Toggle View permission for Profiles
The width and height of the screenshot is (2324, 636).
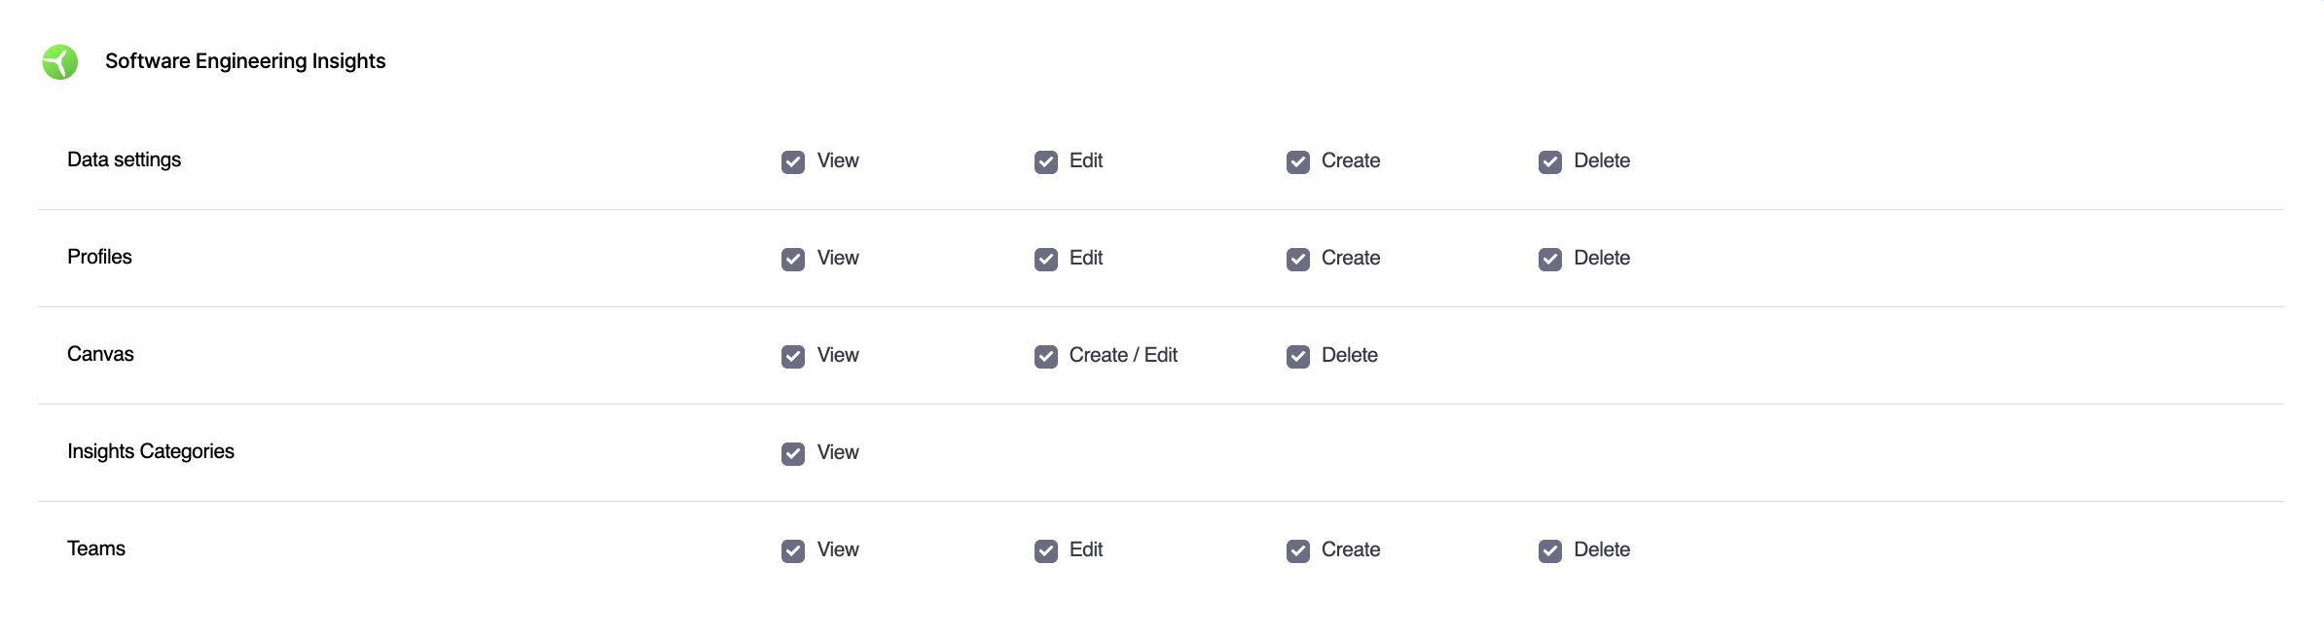793,259
